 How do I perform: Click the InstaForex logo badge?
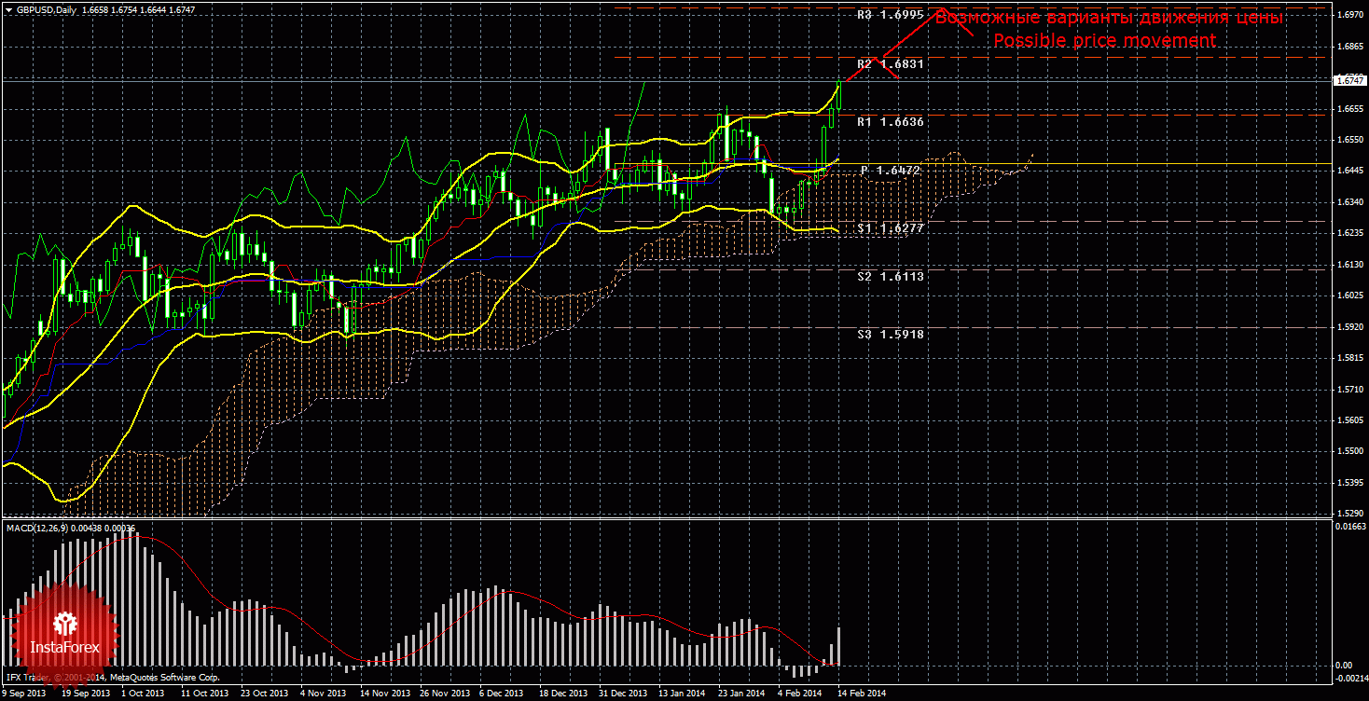pos(63,632)
